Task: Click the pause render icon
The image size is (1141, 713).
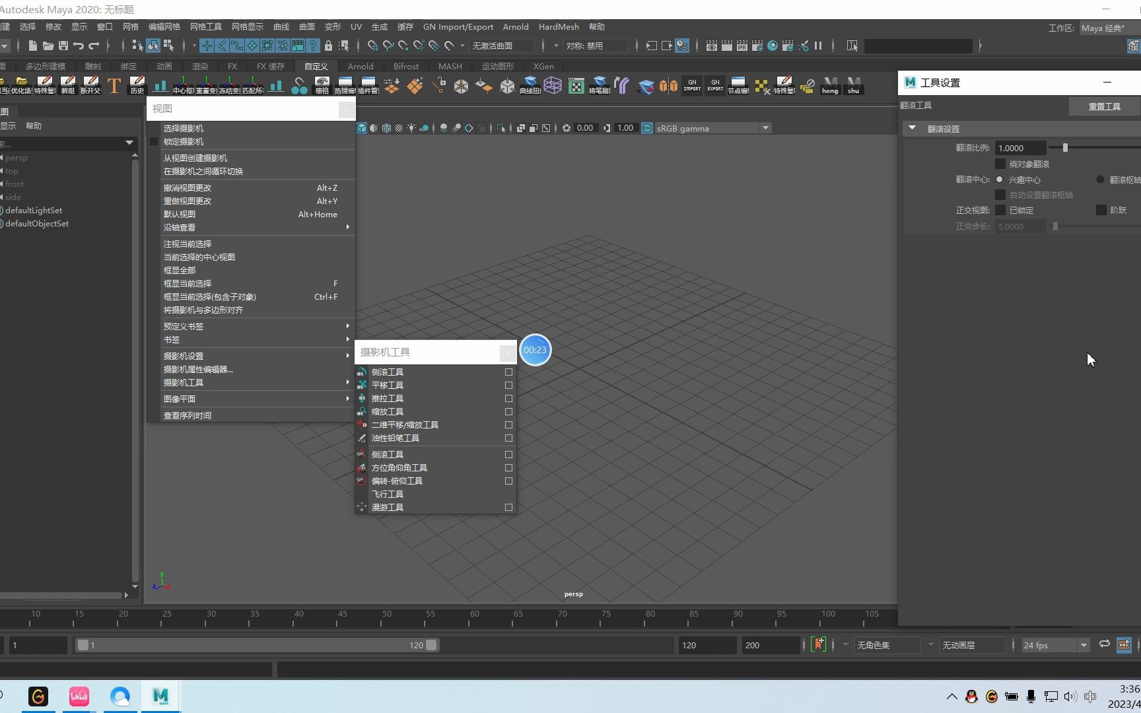Action: [x=818, y=46]
